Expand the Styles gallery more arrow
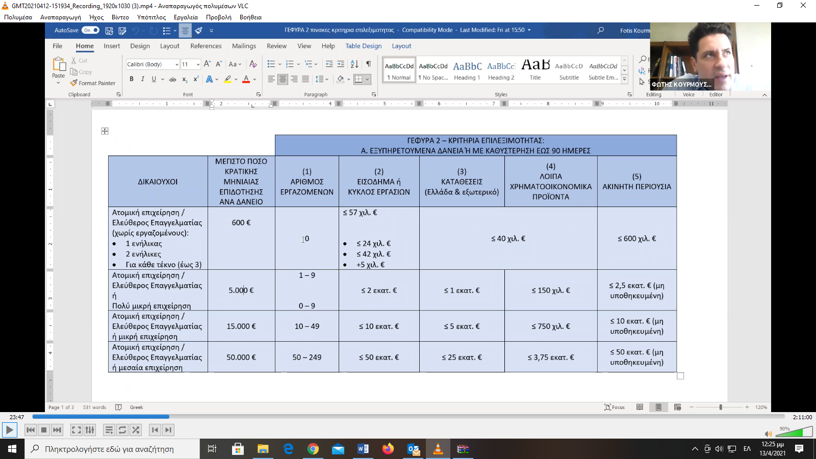Screen dimensions: 816x459 624,79
